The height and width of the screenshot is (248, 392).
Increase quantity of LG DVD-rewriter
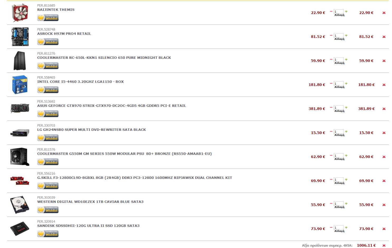(x=346, y=131)
